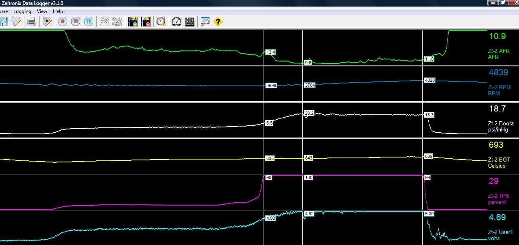The width and height of the screenshot is (519, 245).
Task: Switch to the gauges view icon
Action: tap(117, 21)
